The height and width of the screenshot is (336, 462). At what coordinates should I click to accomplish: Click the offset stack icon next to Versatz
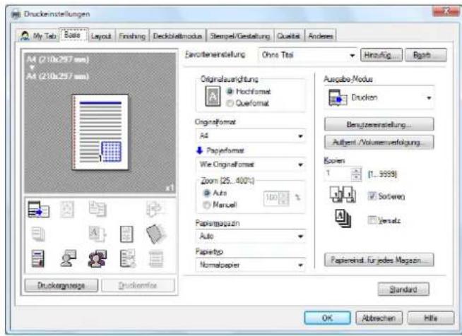click(343, 218)
